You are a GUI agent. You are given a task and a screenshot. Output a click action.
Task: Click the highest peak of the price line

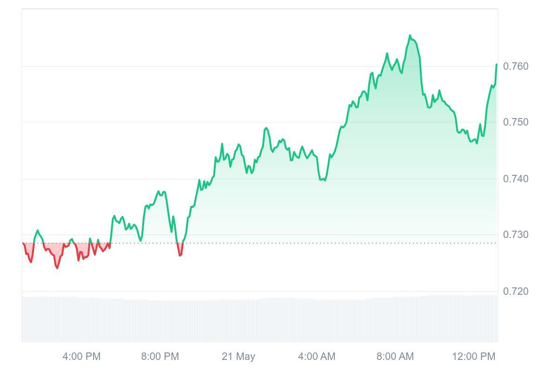pyautogui.click(x=410, y=35)
